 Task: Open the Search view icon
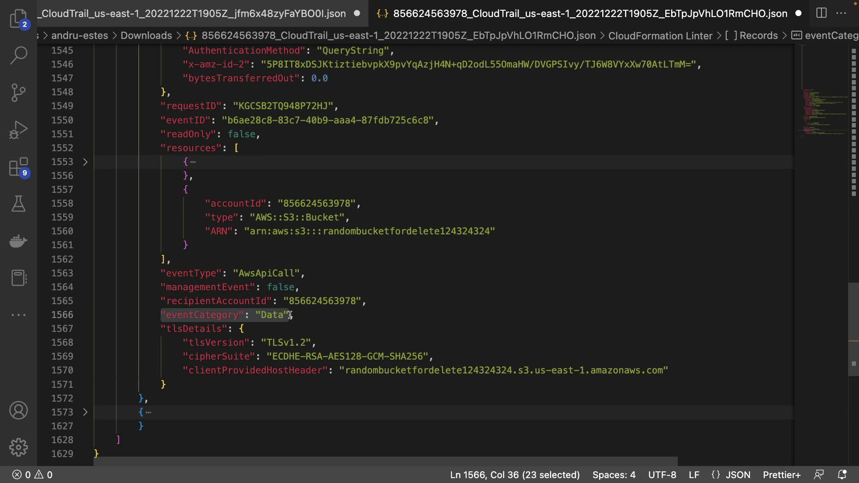[x=18, y=55]
